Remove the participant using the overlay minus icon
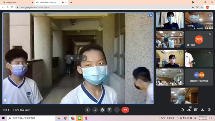 (x=85, y=58)
